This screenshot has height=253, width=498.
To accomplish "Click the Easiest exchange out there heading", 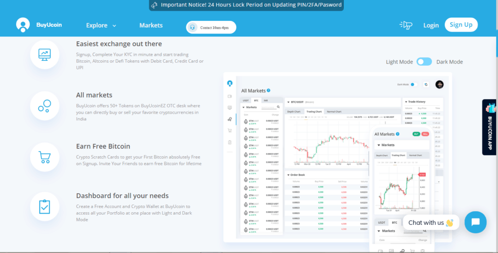I will click(x=119, y=44).
